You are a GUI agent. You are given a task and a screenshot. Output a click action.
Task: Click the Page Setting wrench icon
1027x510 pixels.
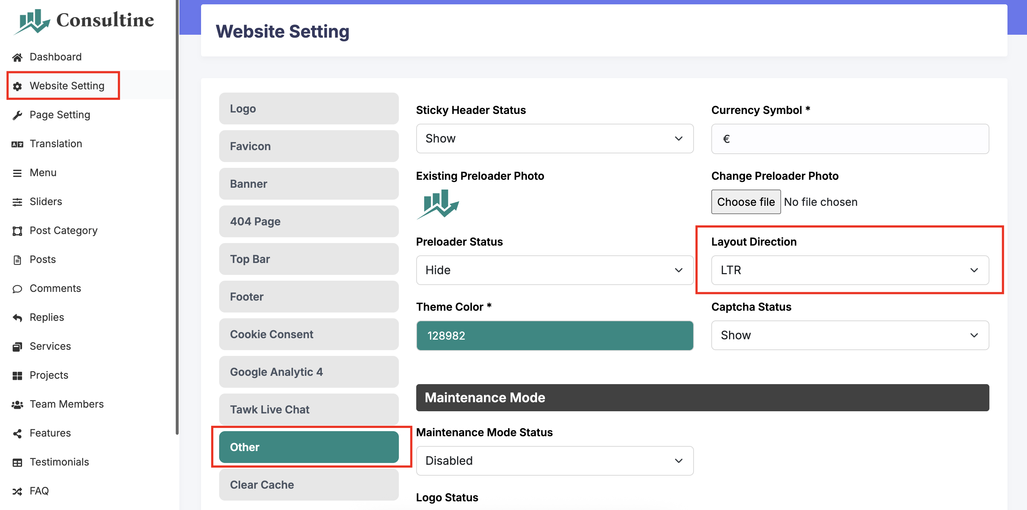(x=17, y=115)
